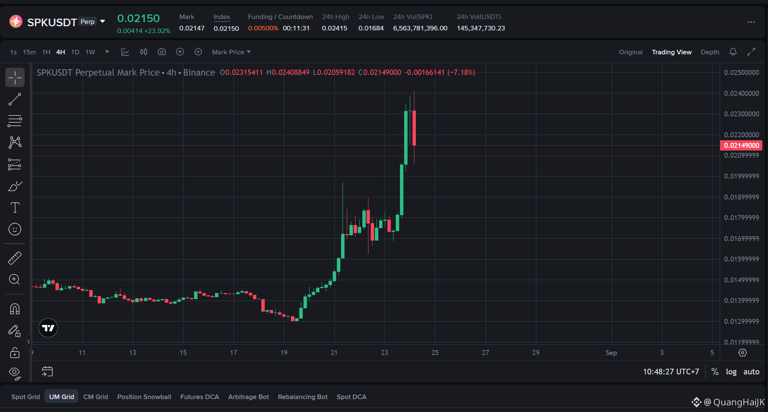Click the funding rate 0.00500%
The height and width of the screenshot is (412, 768).
[263, 28]
